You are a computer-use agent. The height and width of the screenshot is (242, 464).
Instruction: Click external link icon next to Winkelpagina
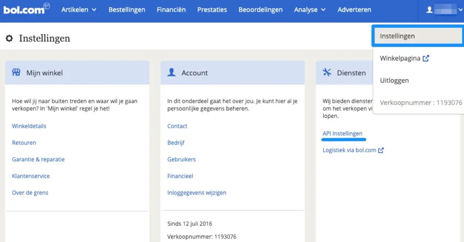pos(426,59)
